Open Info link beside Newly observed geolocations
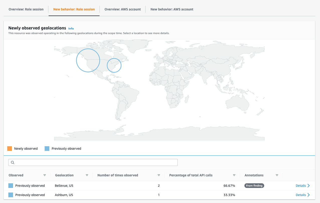The width and height of the screenshot is (320, 203). tap(71, 28)
